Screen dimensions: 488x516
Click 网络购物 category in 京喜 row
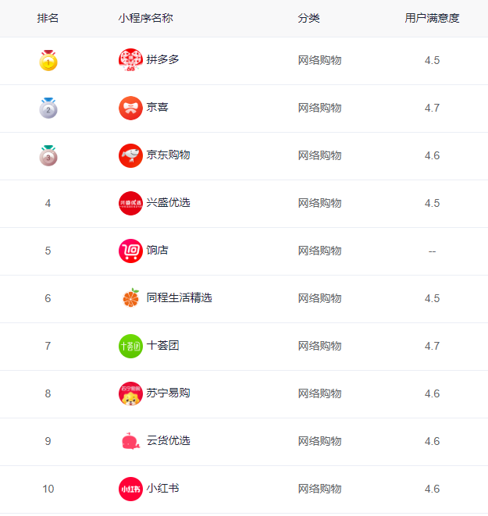pyautogui.click(x=319, y=108)
